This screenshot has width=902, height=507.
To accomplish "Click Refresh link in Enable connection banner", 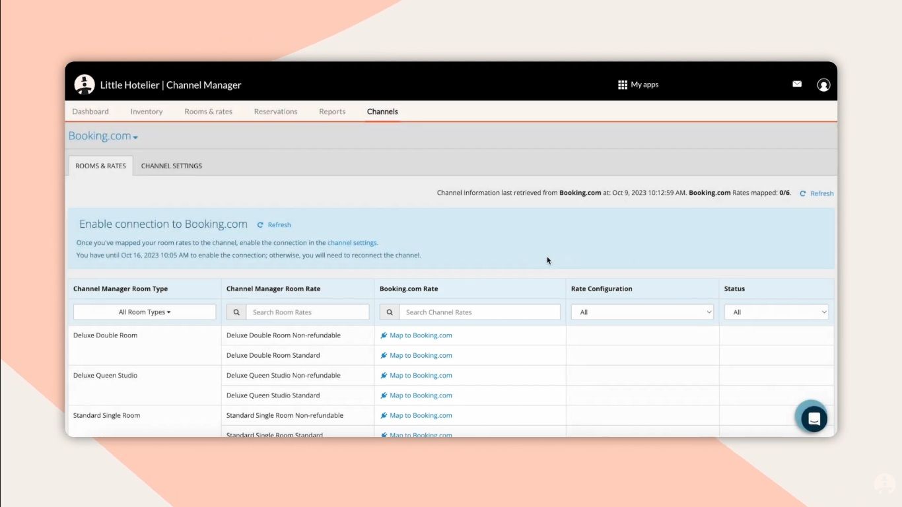I will 279,224.
